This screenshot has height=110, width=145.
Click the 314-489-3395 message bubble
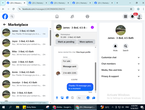(70, 73)
